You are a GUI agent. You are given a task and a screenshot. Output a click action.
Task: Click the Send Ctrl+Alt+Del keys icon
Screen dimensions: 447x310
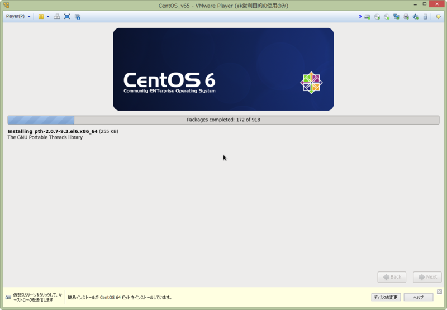(x=57, y=17)
